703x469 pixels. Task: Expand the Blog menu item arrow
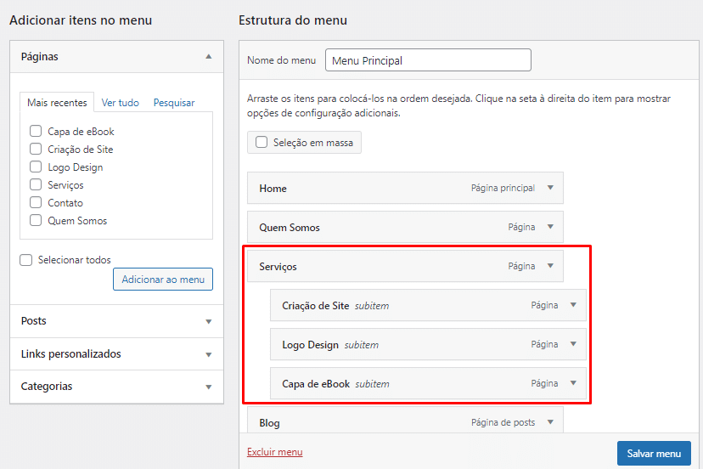(550, 422)
